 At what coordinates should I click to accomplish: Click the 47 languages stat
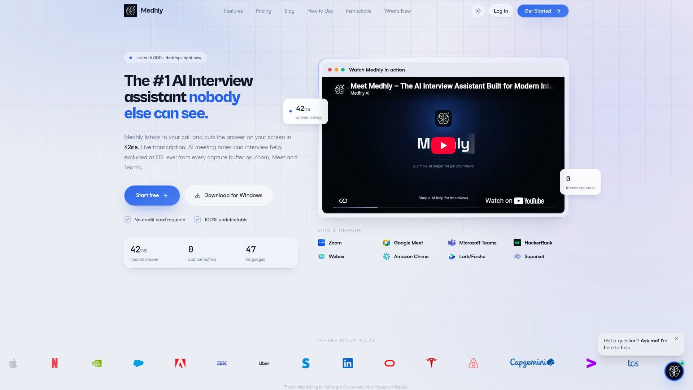click(255, 253)
